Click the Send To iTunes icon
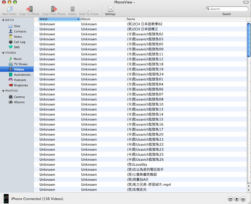This screenshot has width=251, height=204. coord(89,9)
